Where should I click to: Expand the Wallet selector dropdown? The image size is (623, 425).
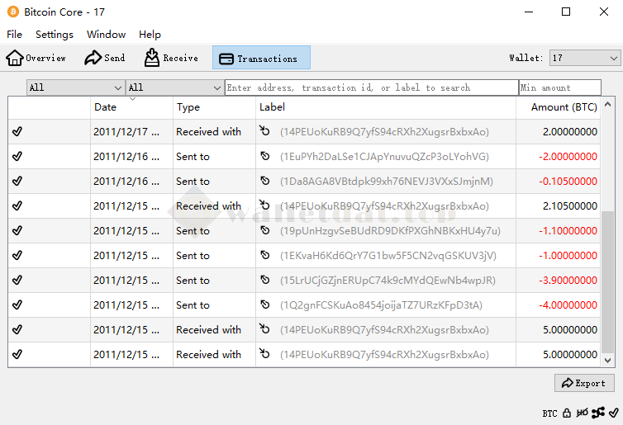[x=584, y=58]
